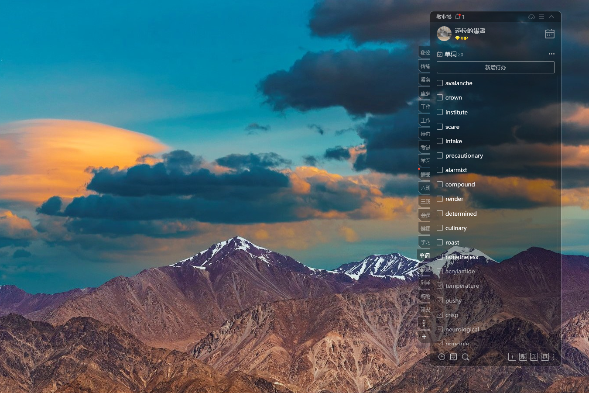Open the clock reminder icon at bottom
Screen dimensions: 589x393
(x=442, y=357)
